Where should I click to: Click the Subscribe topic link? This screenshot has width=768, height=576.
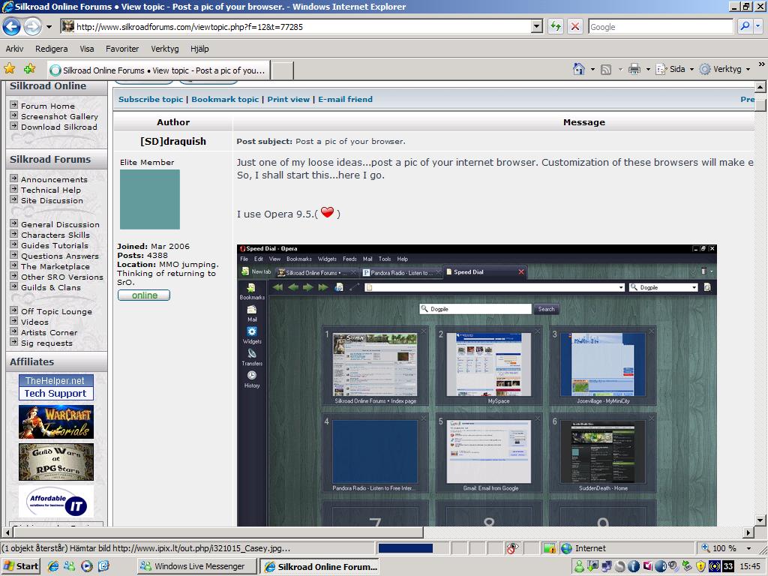[x=151, y=99]
